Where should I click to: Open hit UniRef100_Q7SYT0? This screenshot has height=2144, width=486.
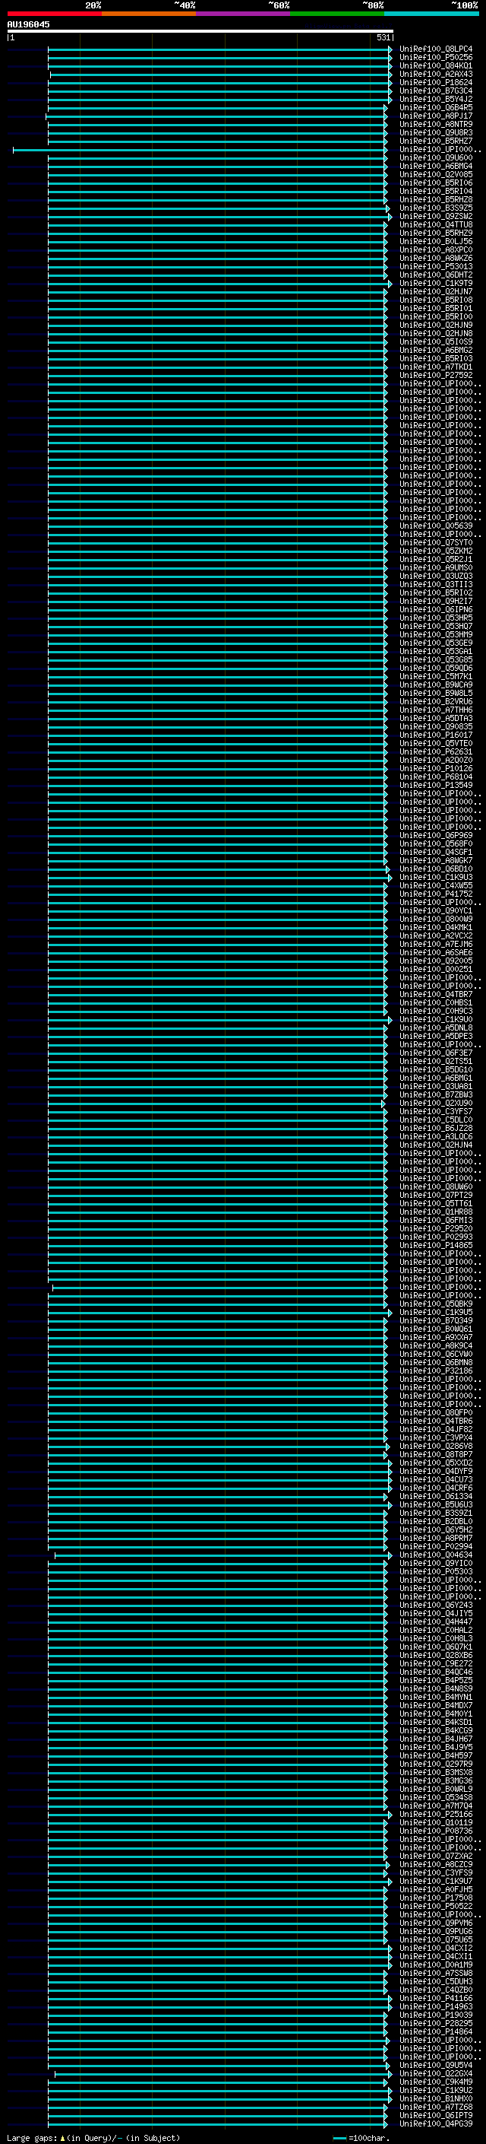(x=436, y=543)
